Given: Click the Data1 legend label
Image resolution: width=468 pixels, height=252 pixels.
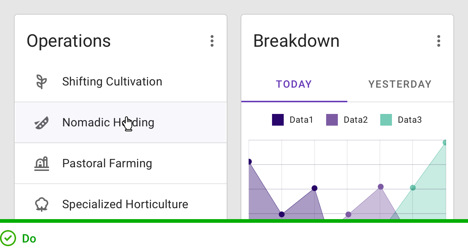Looking at the screenshot, I should point(301,120).
